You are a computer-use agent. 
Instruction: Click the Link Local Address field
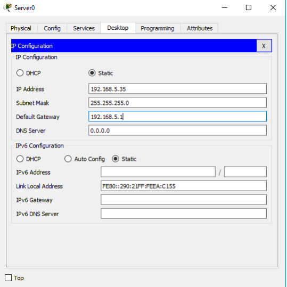click(x=184, y=186)
